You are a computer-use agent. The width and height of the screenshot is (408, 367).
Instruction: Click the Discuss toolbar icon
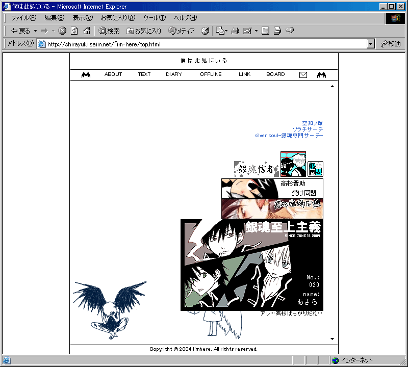265,31
